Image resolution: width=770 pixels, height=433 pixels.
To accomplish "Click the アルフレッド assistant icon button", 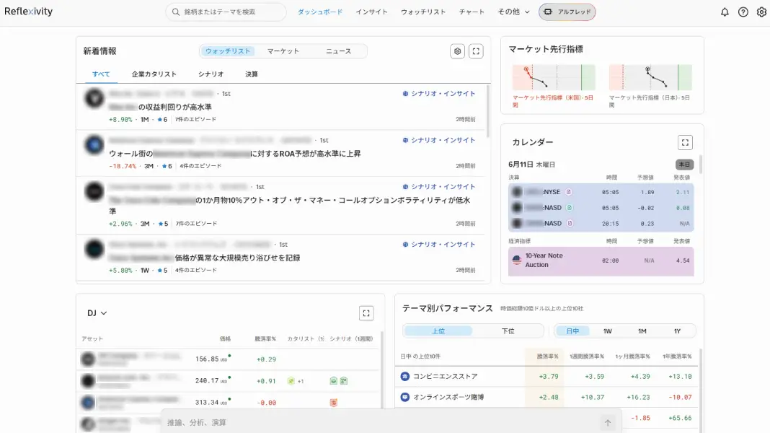I will coord(567,12).
